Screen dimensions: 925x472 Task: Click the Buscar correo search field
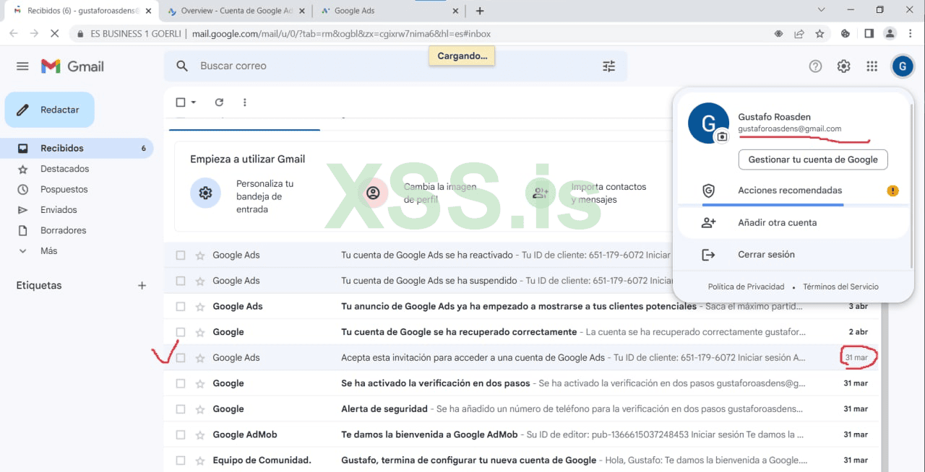(396, 66)
